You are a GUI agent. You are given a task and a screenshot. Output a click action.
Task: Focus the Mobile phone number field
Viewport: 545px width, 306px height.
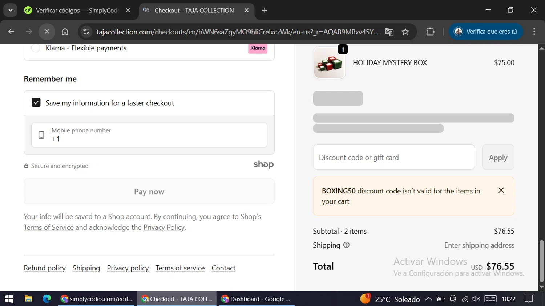pos(149,135)
